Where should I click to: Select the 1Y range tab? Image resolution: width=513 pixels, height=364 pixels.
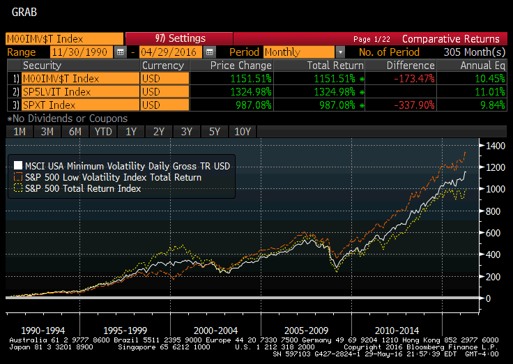tap(131, 132)
